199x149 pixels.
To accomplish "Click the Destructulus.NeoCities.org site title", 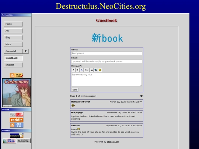I will [101, 6].
